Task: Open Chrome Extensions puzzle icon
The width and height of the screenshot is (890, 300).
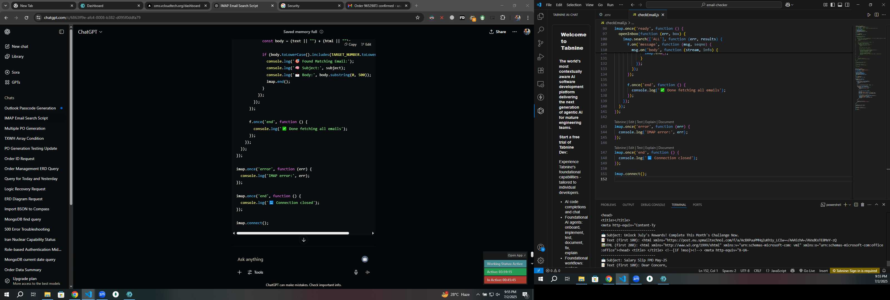Action: (503, 17)
